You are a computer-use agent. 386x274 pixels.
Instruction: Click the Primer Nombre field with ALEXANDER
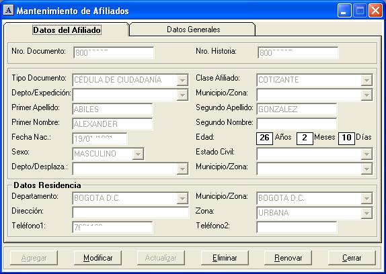pyautogui.click(x=112, y=124)
